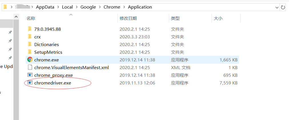The width and height of the screenshot is (289, 120).
Task: Click the folder icon in the address bar
Action: click(x=5, y=7)
